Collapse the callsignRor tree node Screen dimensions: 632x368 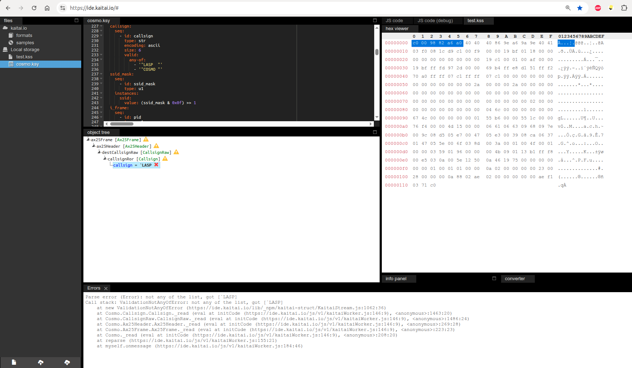pyautogui.click(x=105, y=159)
